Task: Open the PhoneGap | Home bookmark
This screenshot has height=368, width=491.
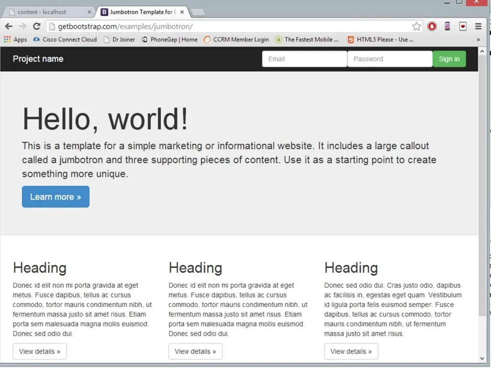Action: pos(170,39)
